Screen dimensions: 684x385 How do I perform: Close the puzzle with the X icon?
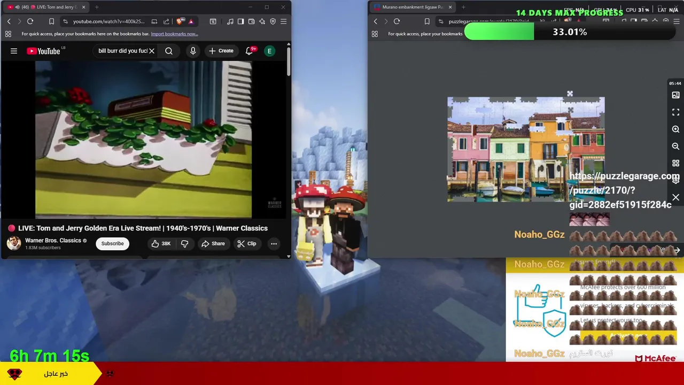[675, 198]
